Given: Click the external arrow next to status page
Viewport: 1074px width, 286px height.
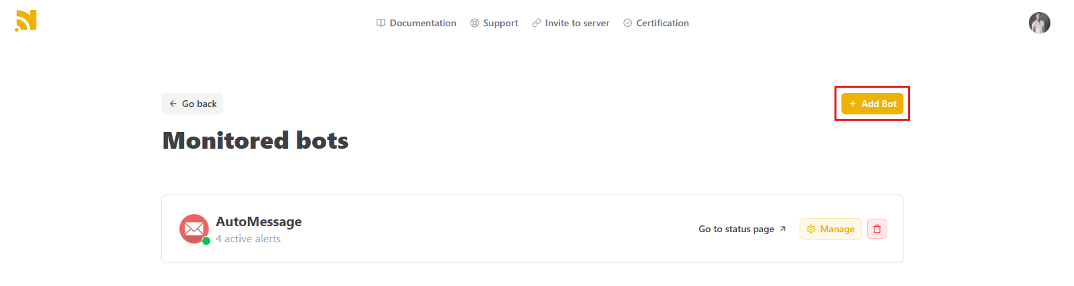Looking at the screenshot, I should tap(783, 229).
